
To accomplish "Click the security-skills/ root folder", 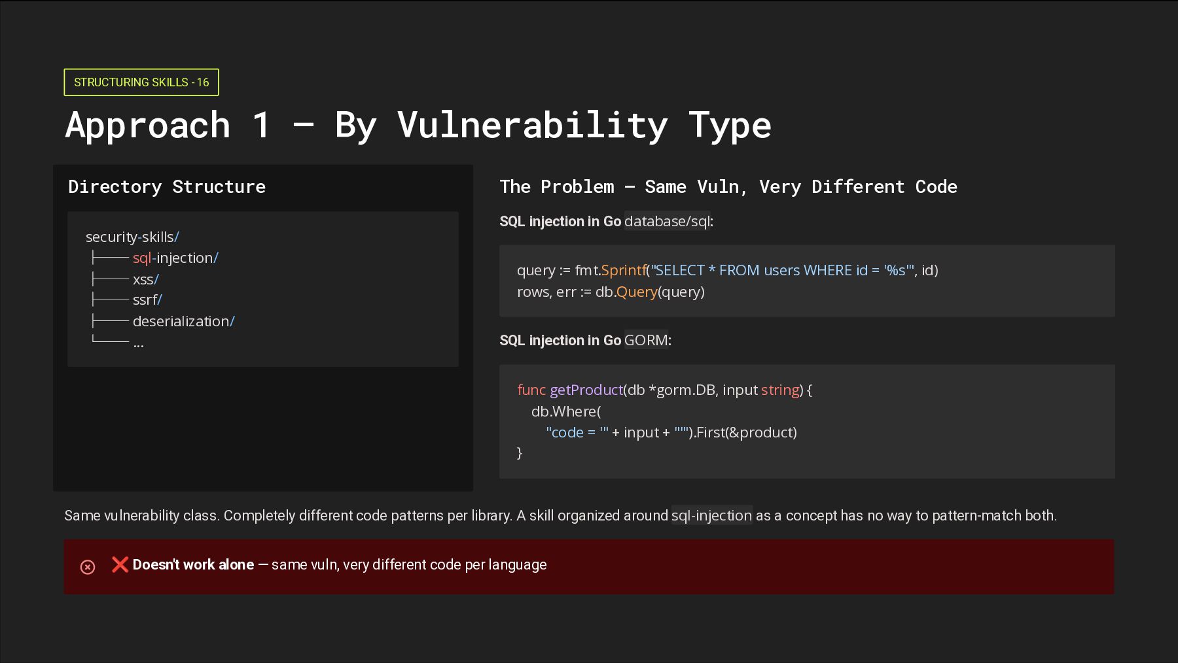I will click(132, 237).
